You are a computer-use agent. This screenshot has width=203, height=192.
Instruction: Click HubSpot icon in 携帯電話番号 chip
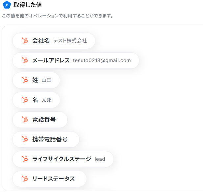24,139
